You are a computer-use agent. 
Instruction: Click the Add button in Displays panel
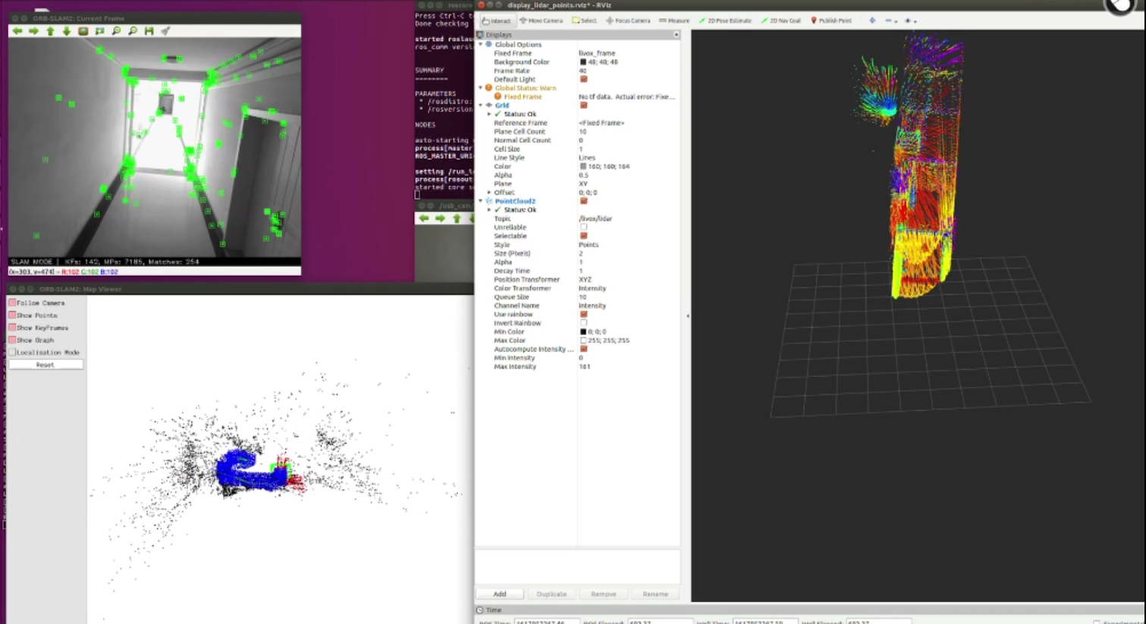point(500,594)
